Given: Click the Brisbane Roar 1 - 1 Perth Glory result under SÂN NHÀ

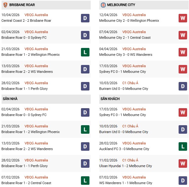Looking at the screenshot, I should pyautogui.click(x=25, y=166).
